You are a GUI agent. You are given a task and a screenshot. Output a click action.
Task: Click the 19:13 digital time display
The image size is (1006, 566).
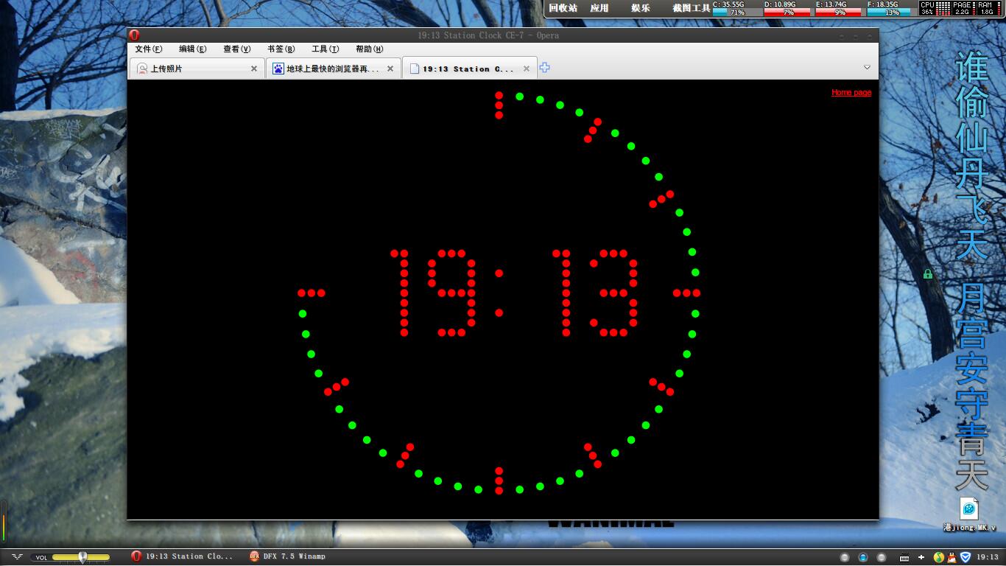pos(513,293)
